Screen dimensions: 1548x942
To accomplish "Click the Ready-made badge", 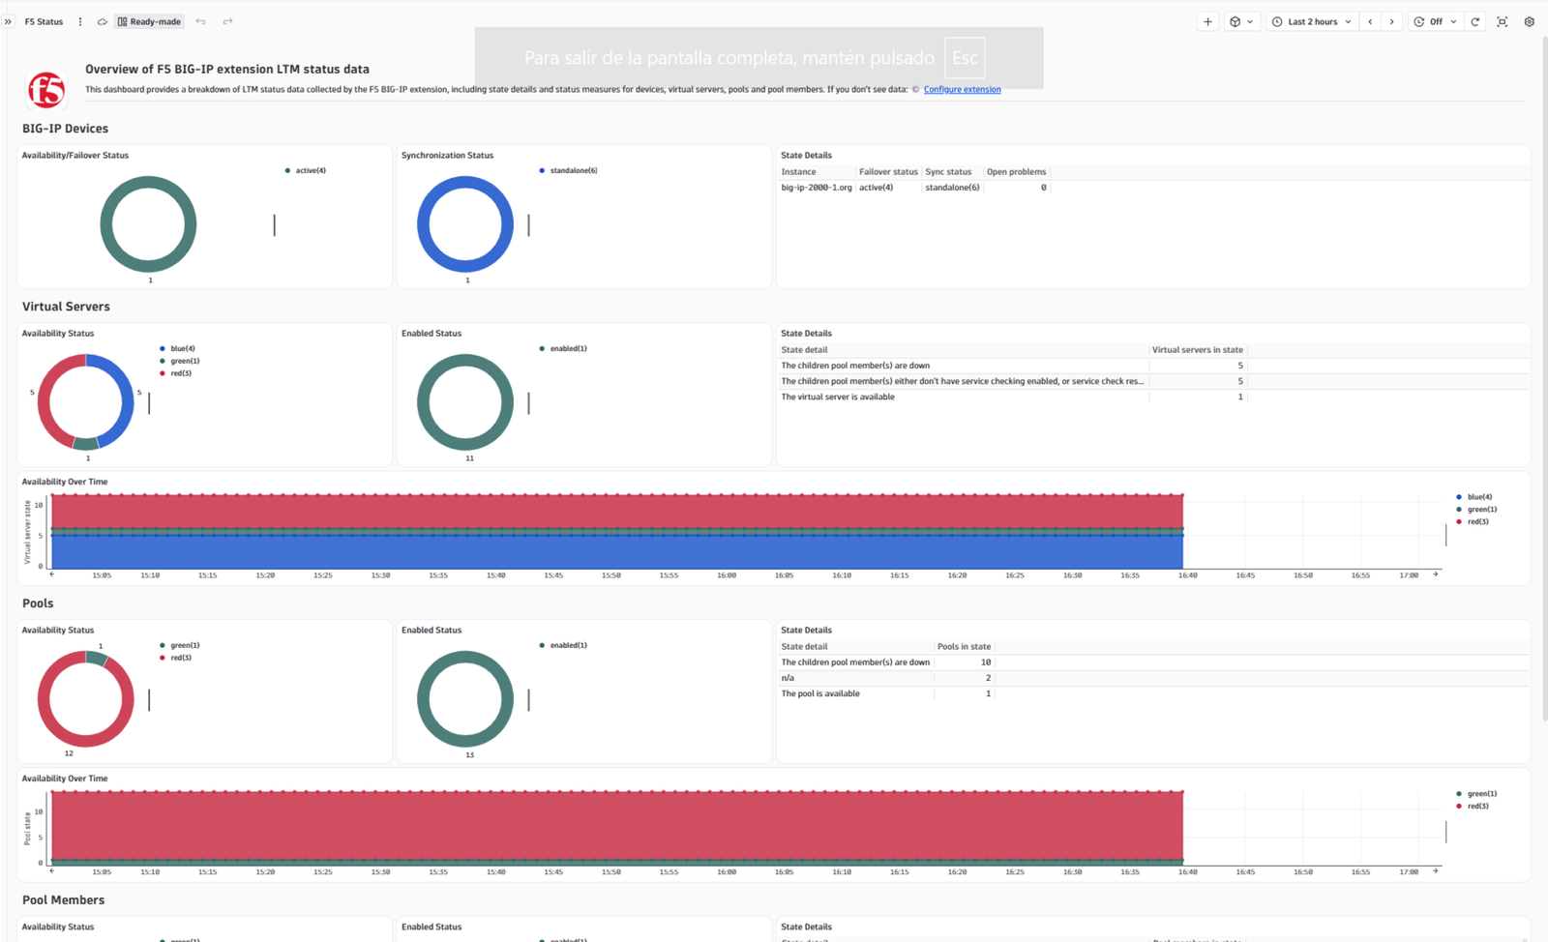I will coord(149,21).
